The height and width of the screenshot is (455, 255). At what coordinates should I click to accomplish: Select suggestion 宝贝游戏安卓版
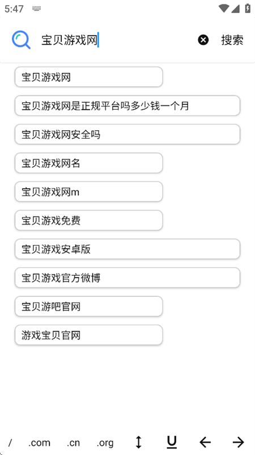tap(127, 249)
